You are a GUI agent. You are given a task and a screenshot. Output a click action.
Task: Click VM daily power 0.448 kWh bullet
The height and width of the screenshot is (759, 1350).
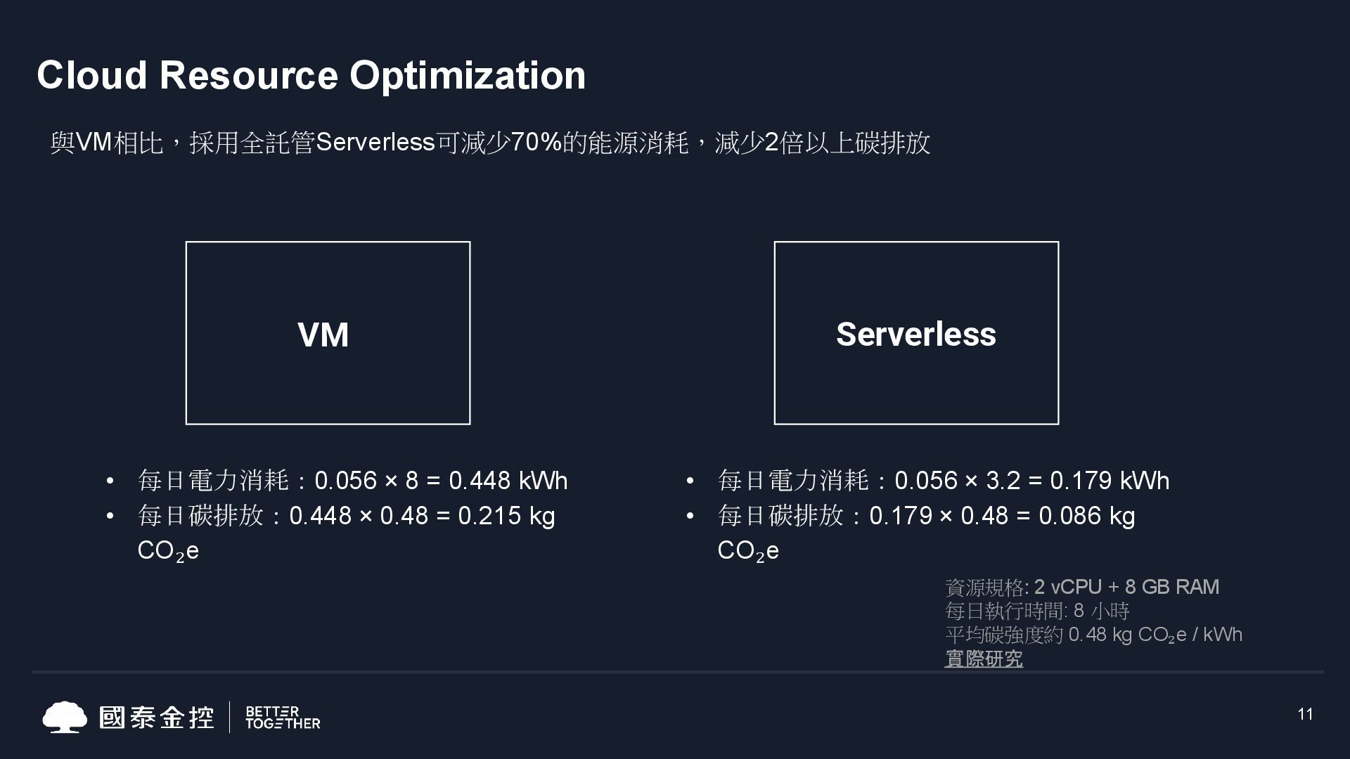point(352,481)
